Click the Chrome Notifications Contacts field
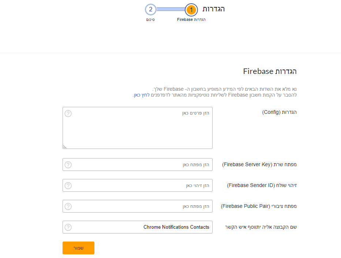Viewport: 341px width, 258px height. [138, 227]
